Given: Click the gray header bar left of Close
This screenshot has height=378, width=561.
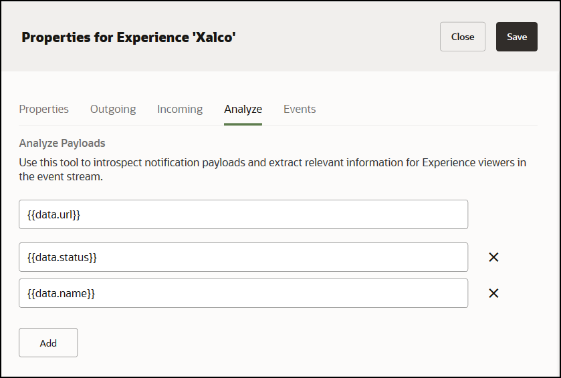Looking at the screenshot, I should pyautogui.click(x=334, y=37).
